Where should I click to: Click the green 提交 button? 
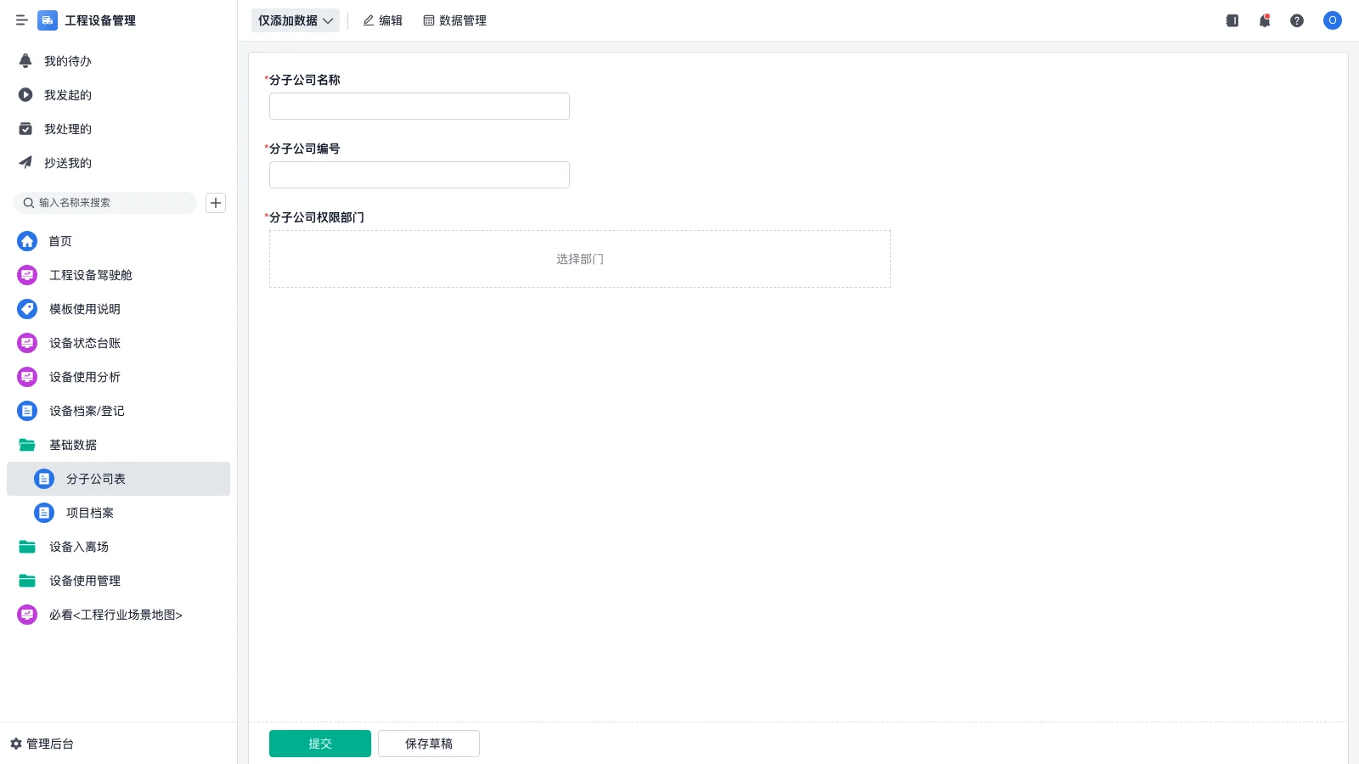click(320, 744)
